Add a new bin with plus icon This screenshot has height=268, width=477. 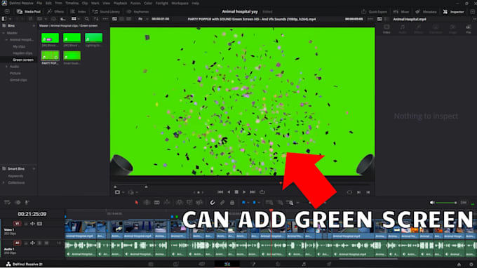click(34, 26)
